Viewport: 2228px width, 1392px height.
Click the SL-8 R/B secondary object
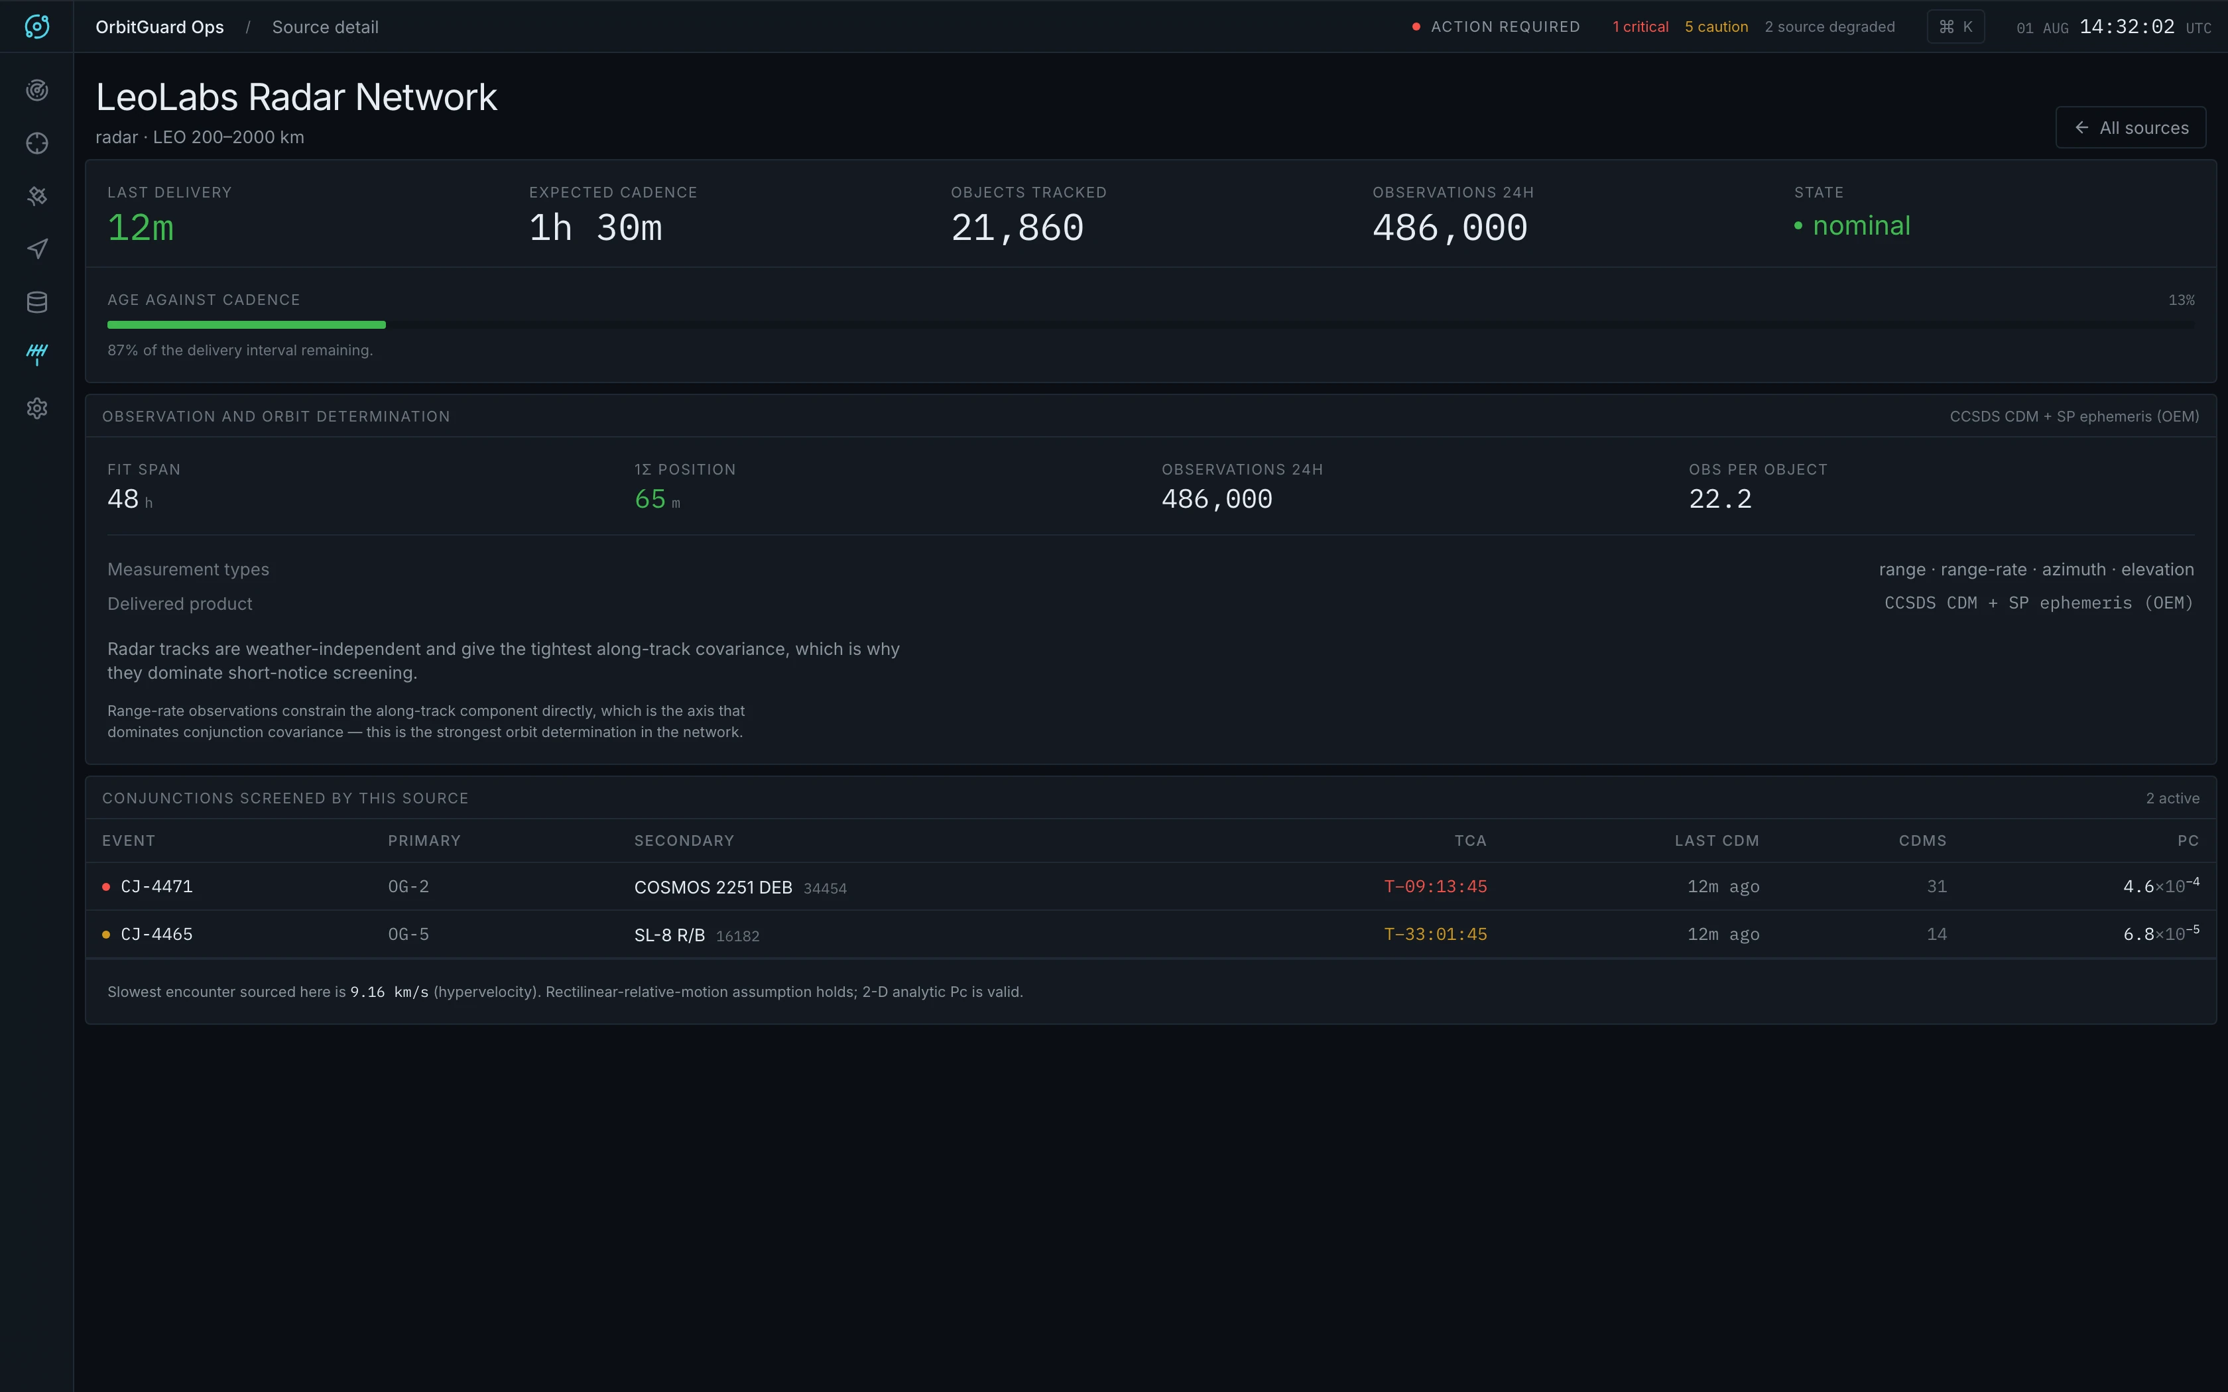(669, 935)
